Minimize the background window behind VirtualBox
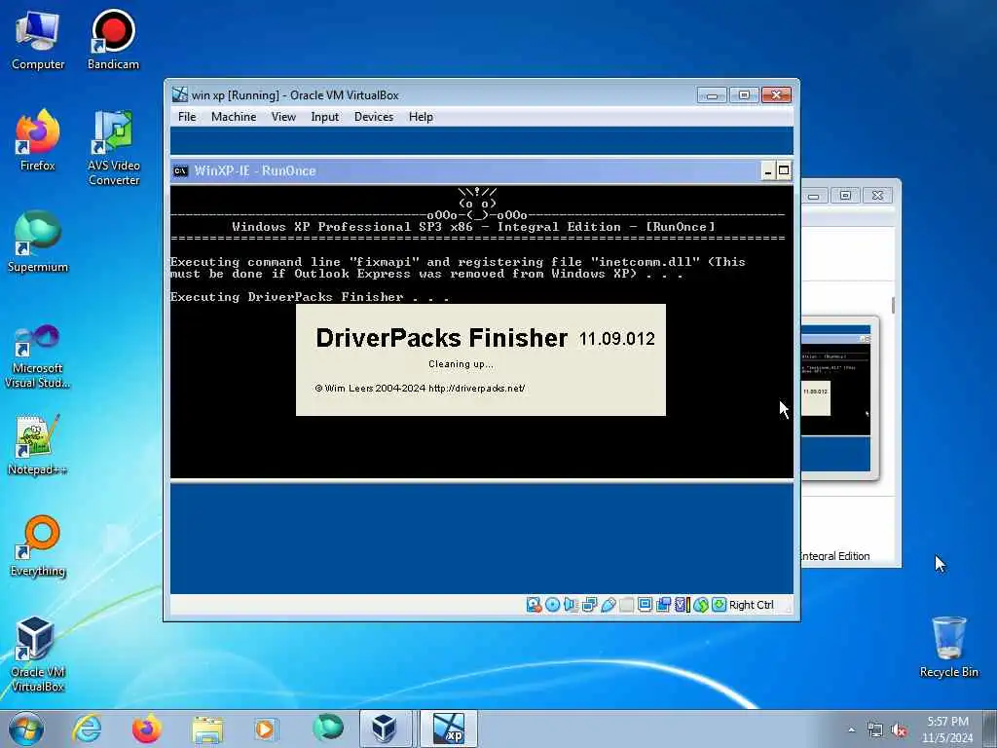 tap(813, 196)
